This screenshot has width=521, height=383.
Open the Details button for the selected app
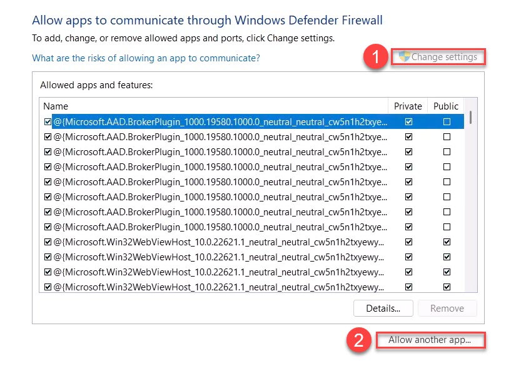(383, 308)
